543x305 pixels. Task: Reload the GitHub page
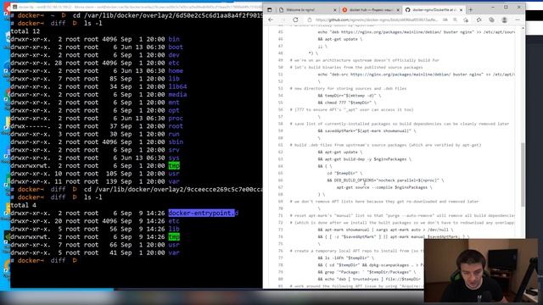pyautogui.click(x=295, y=20)
